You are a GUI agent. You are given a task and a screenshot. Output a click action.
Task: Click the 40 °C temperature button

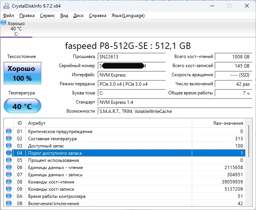(x=22, y=107)
